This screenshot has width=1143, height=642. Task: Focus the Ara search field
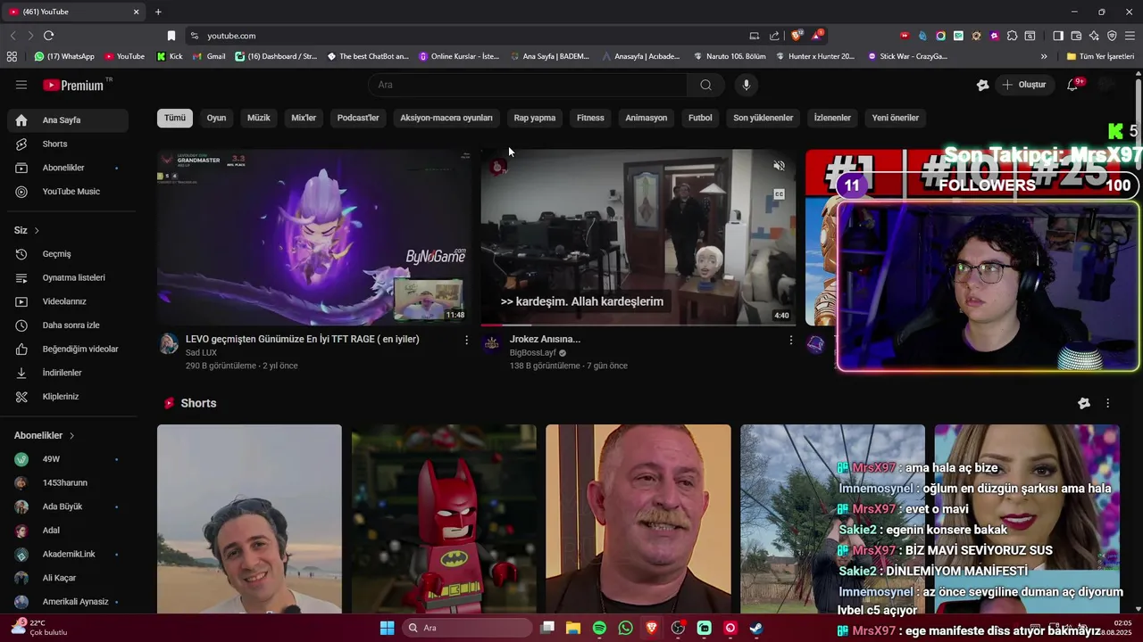click(529, 85)
